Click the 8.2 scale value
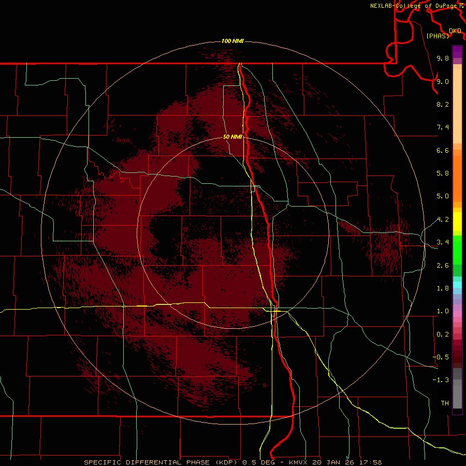Viewport: 466px width, 466px height. [x=443, y=104]
